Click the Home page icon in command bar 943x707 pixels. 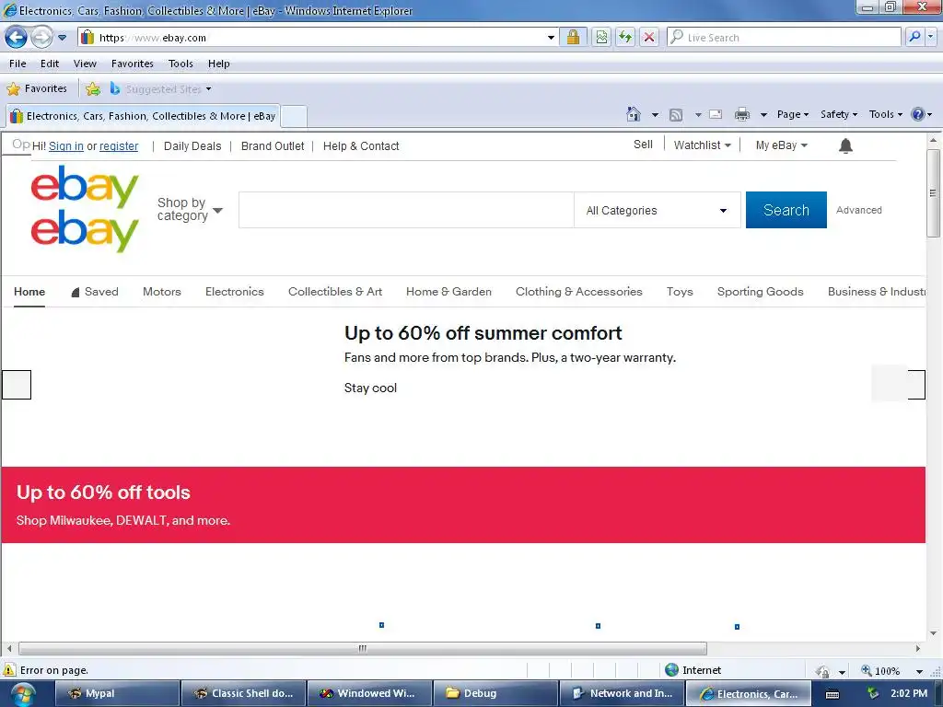click(x=634, y=114)
